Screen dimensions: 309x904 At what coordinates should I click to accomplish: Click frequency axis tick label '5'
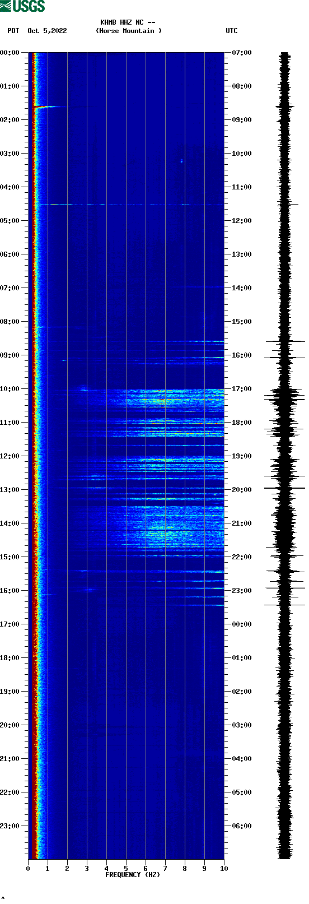[126, 869]
